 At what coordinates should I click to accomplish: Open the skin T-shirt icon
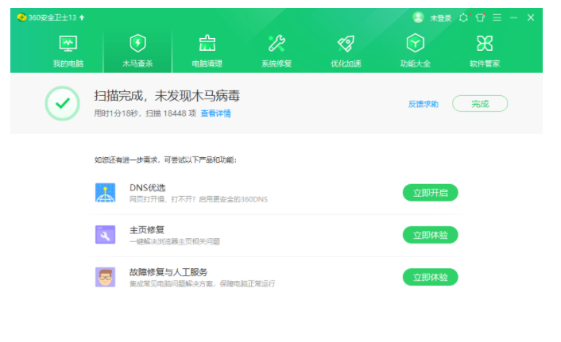(x=480, y=17)
